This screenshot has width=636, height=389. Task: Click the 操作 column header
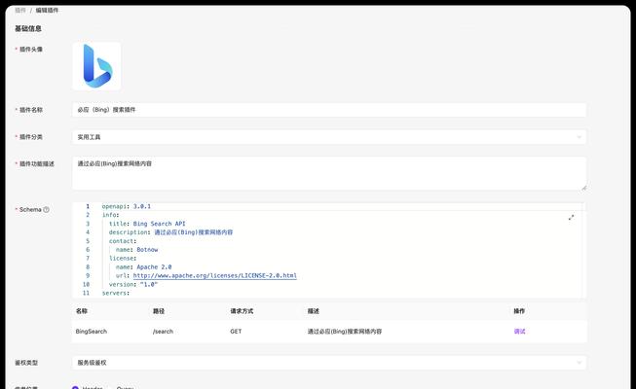[519, 311]
